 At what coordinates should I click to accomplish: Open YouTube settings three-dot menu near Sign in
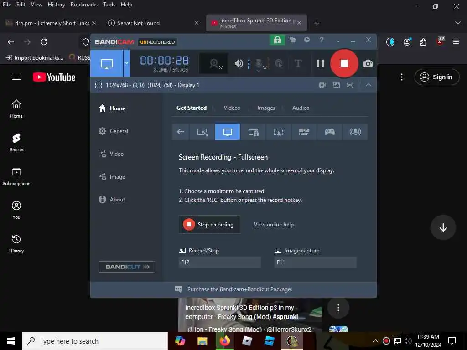402,77
